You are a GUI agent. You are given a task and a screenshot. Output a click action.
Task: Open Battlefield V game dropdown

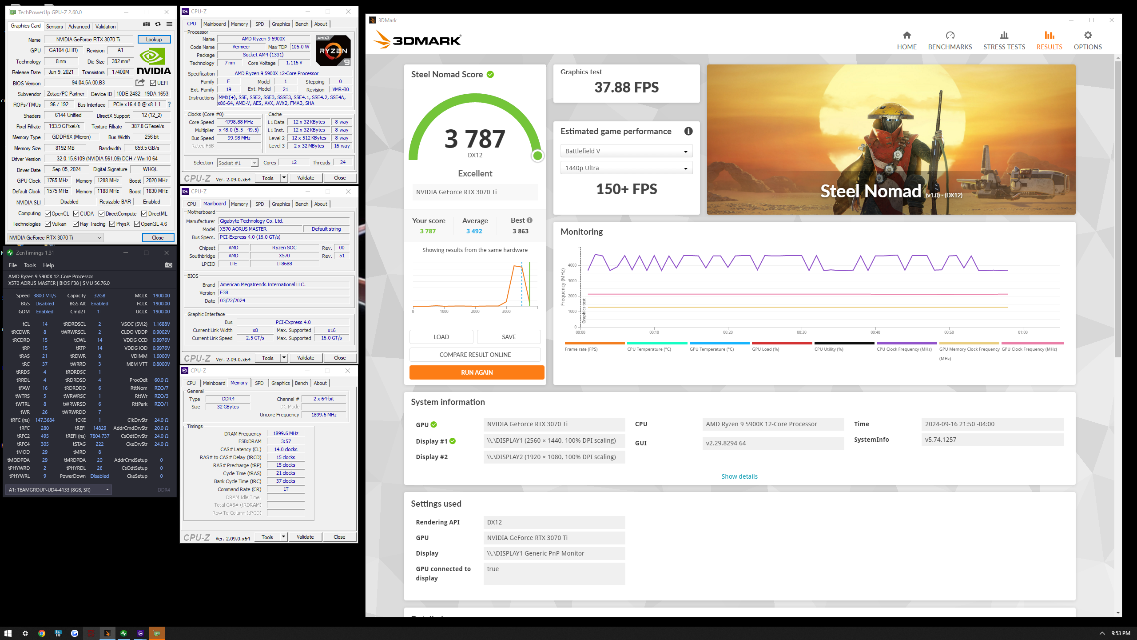[x=626, y=151]
